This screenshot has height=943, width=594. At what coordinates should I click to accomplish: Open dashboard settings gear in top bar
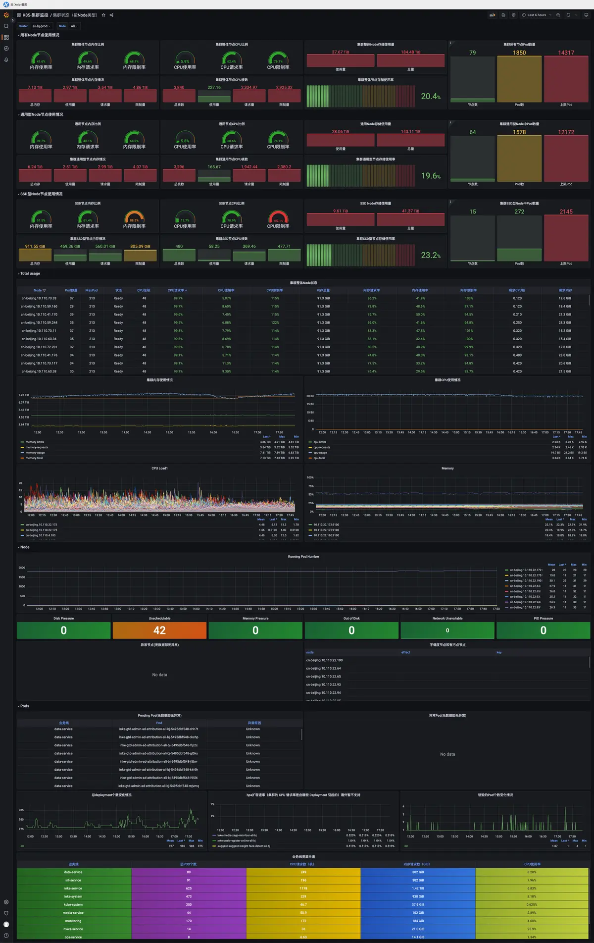(513, 15)
